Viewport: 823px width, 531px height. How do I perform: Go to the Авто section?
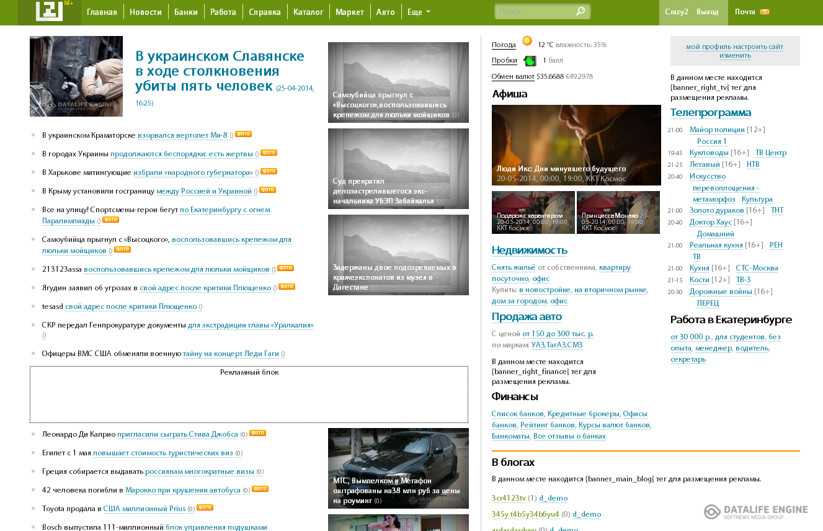pos(385,12)
